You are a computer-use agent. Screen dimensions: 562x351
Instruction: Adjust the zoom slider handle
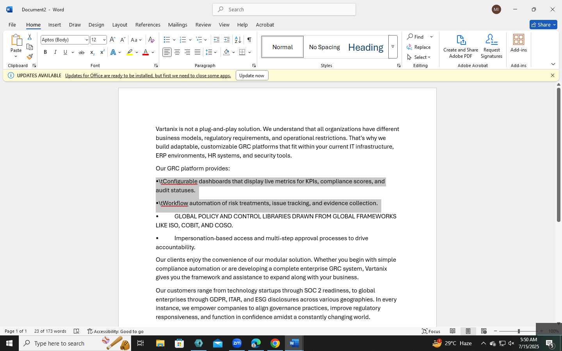pos(519,331)
